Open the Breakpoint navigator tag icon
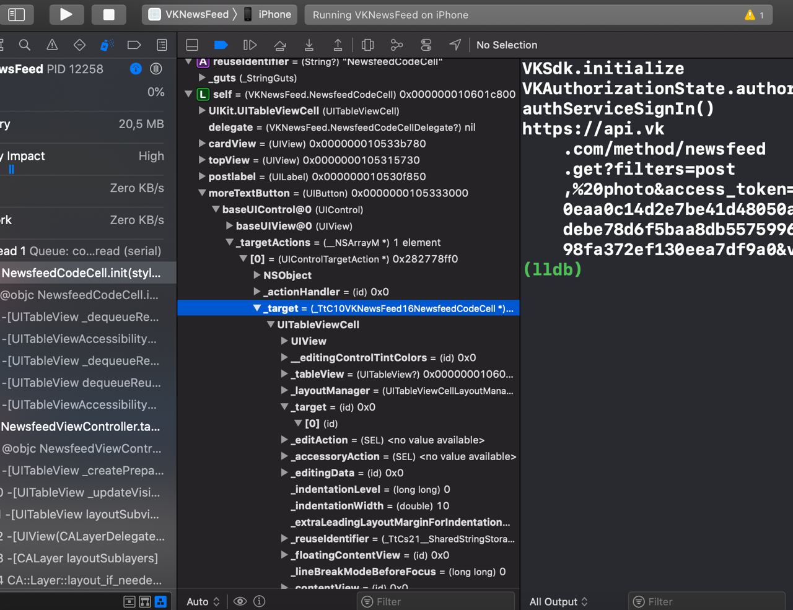Screen dimensions: 793x610 (x=134, y=45)
